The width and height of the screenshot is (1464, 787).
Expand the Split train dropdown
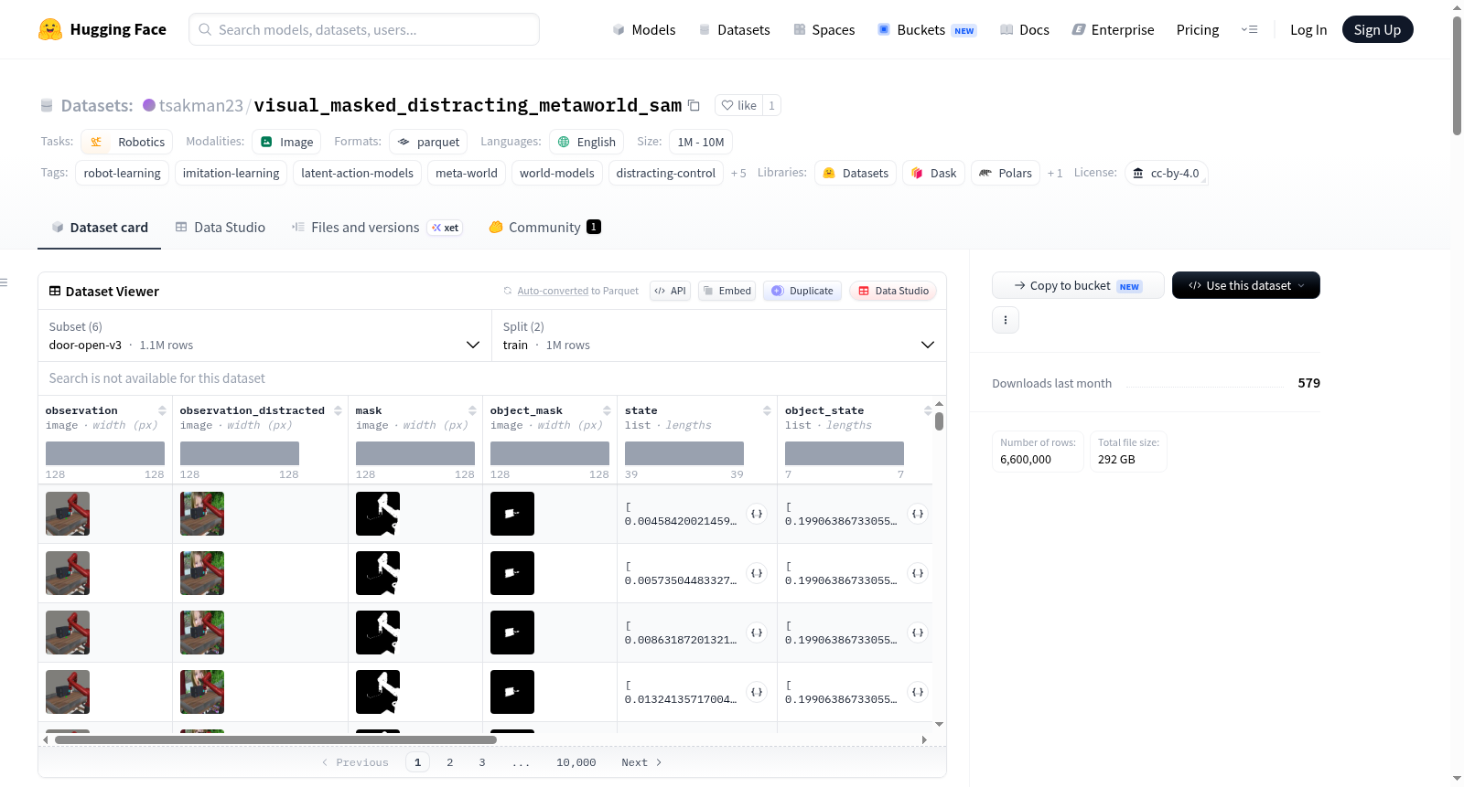pos(719,335)
